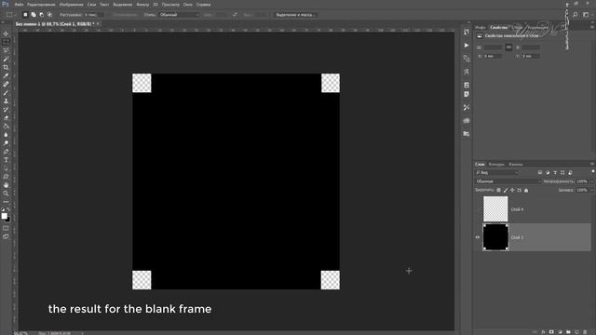596x335 pixels.
Task: Select the Magic Wand tool
Action: (x=6, y=59)
